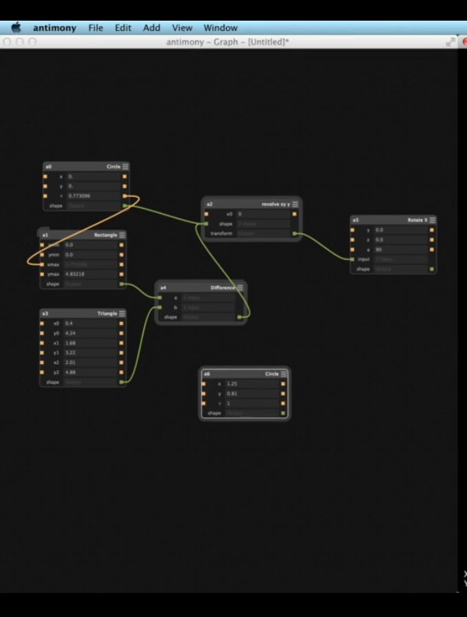467x617 pixels.
Task: Click the fullscreen arrows icon in the title bar
Action: (450, 42)
